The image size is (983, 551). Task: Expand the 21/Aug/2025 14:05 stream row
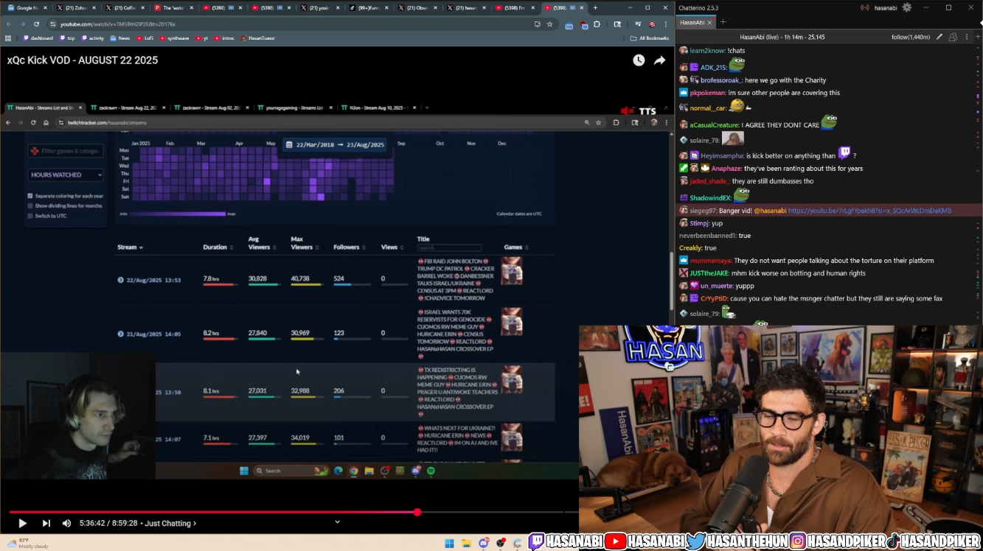pyautogui.click(x=120, y=334)
